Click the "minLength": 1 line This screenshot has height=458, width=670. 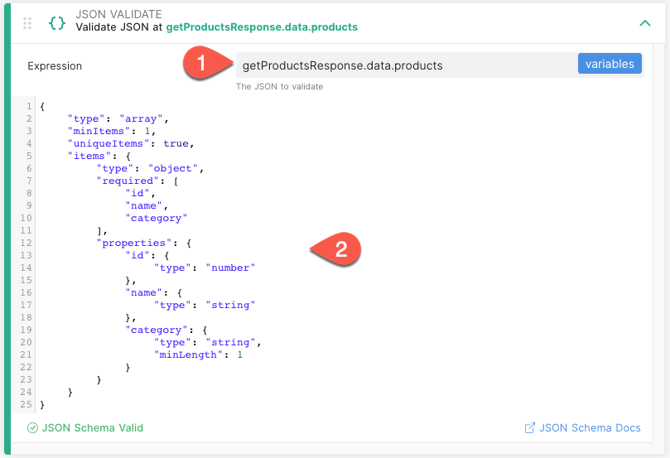pyautogui.click(x=198, y=354)
